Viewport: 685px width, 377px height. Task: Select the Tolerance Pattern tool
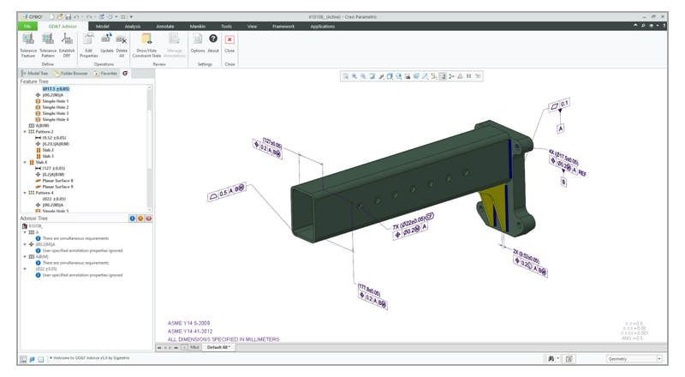tap(48, 45)
